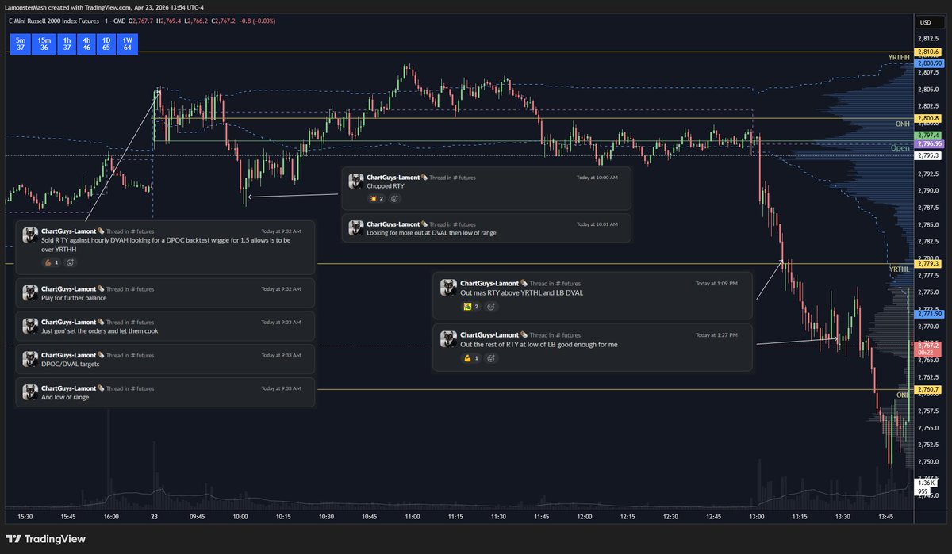Click the 2,771.90 blue price label
Viewport: 952px width, 554px height.
click(929, 314)
